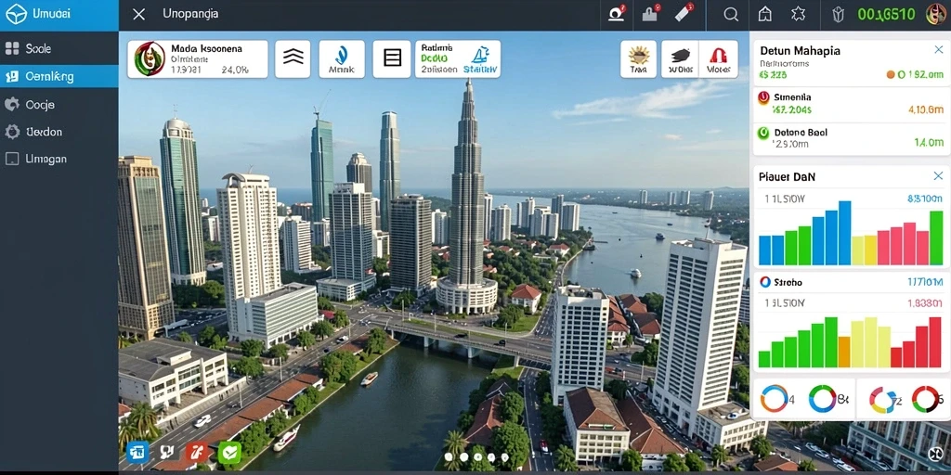Close the Detun Mahapia panel
The height and width of the screenshot is (475, 951).
tap(938, 50)
